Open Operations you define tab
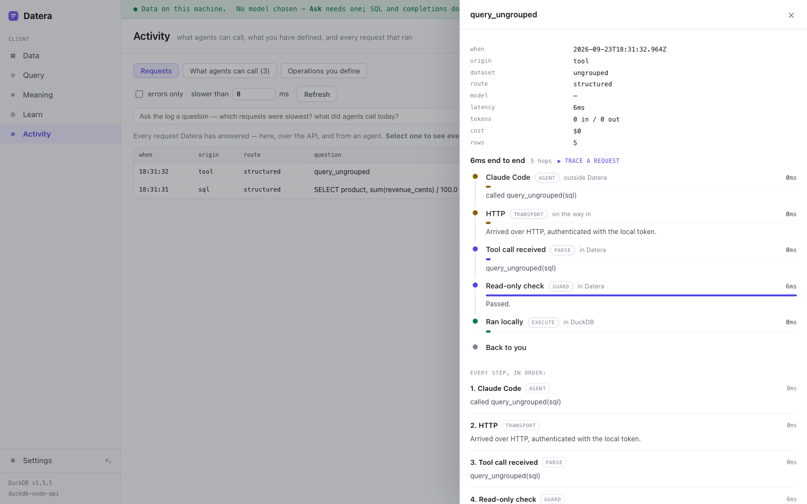The image size is (807, 504). pos(324,71)
